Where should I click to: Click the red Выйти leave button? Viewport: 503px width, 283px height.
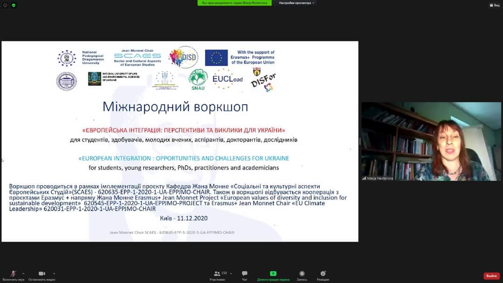[491, 276]
